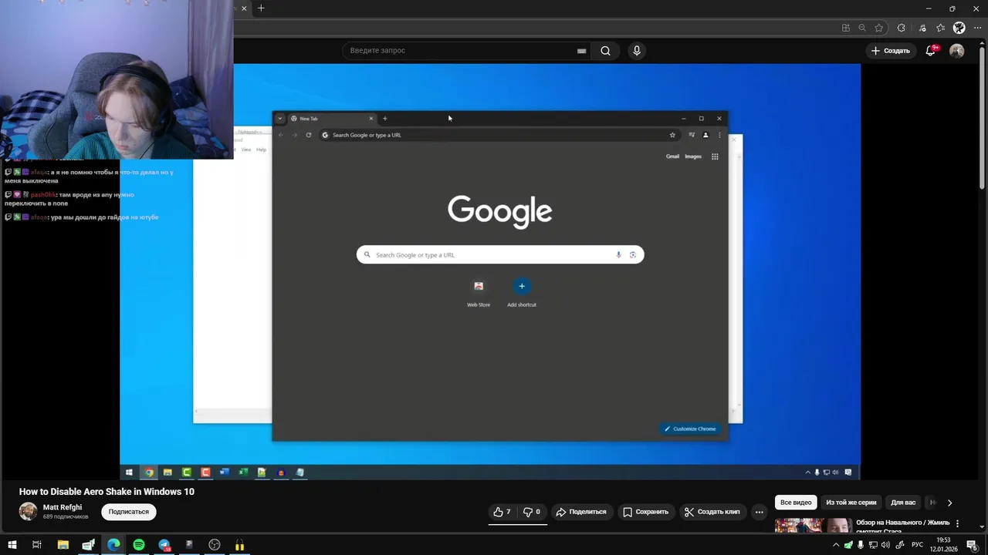Open the clock showing 19:53
The height and width of the screenshot is (555, 988).
pyautogui.click(x=943, y=545)
